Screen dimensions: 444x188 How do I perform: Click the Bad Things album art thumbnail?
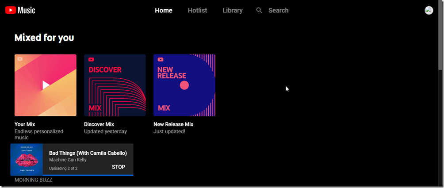(x=27, y=160)
